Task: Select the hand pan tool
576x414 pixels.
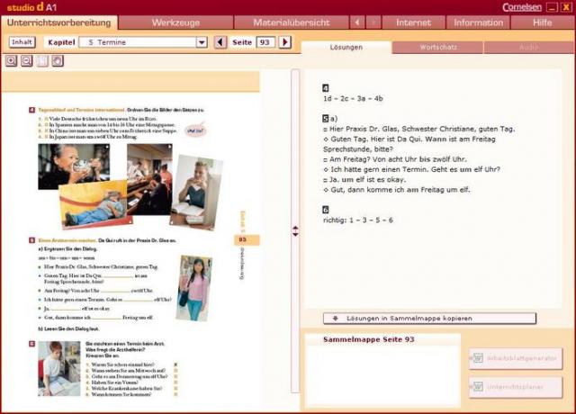Action: [x=57, y=61]
